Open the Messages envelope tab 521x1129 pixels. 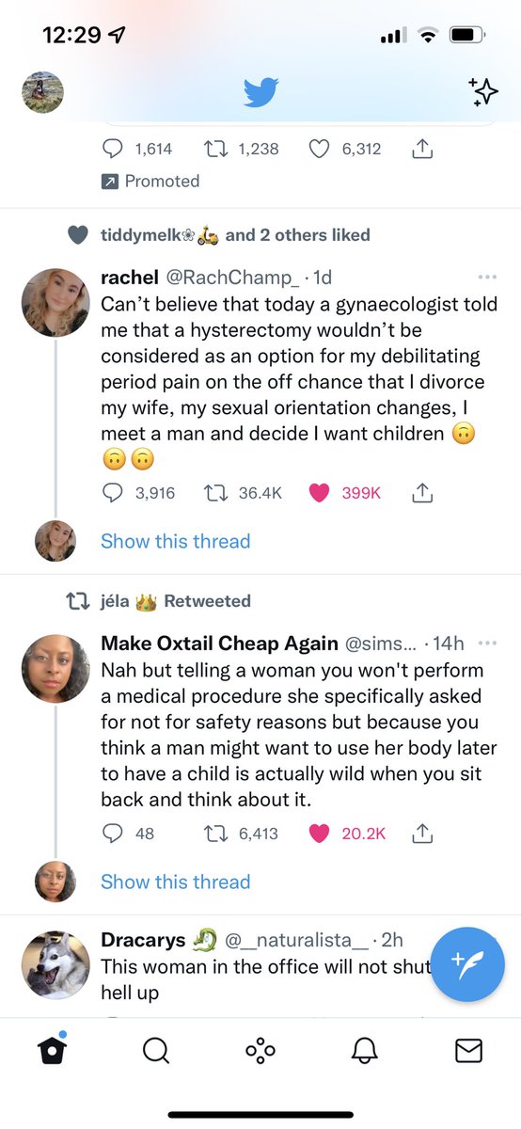(x=468, y=1051)
